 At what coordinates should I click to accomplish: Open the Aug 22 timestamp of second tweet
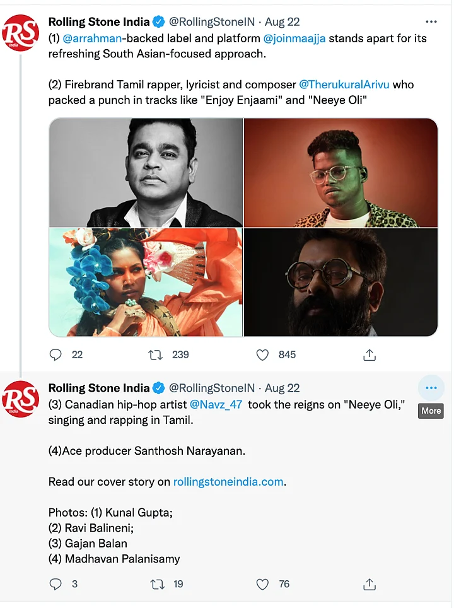click(x=282, y=388)
